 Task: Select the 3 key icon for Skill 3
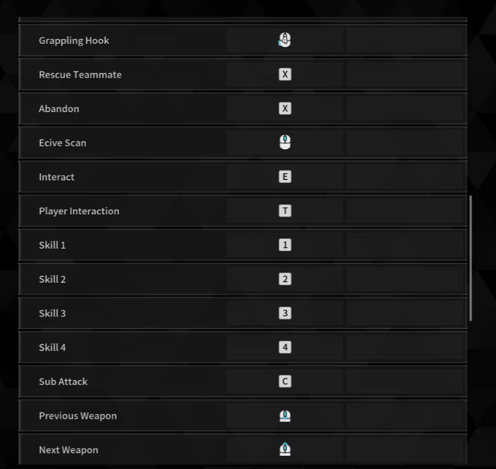[285, 313]
